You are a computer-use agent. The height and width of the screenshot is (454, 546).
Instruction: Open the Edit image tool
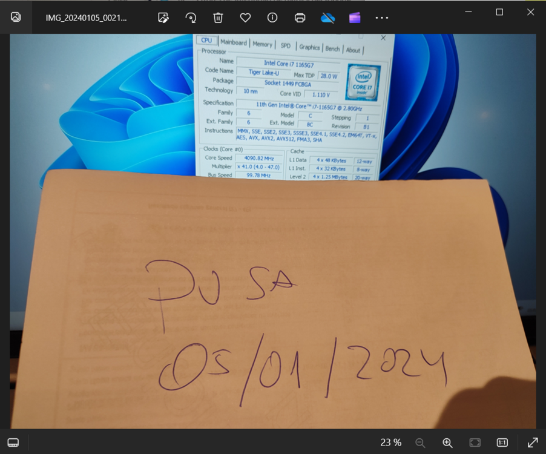pyautogui.click(x=163, y=18)
